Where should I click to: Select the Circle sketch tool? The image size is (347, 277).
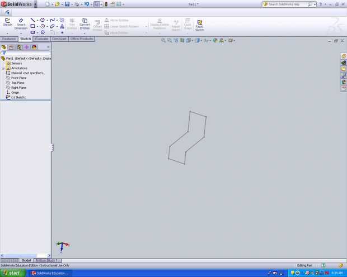click(x=43, y=20)
